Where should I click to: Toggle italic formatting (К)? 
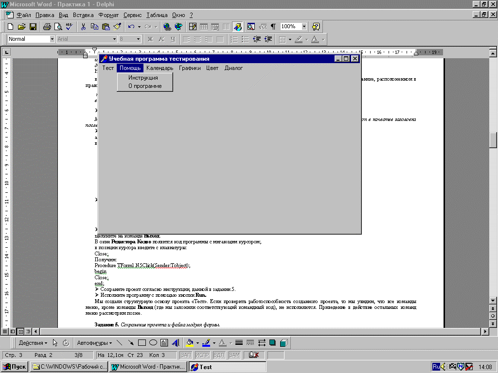tap(161, 39)
